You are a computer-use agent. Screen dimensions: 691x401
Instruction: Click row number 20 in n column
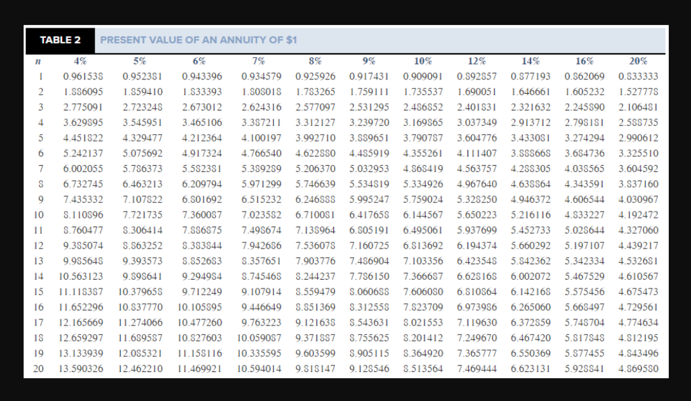click(x=38, y=369)
